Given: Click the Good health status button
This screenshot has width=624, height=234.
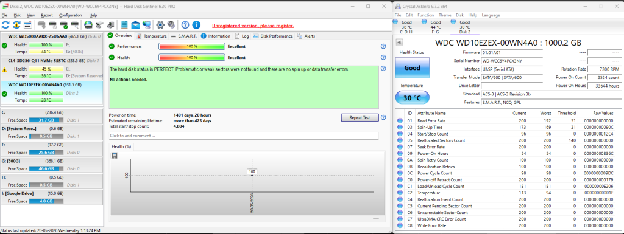Looking at the screenshot, I should [413, 68].
